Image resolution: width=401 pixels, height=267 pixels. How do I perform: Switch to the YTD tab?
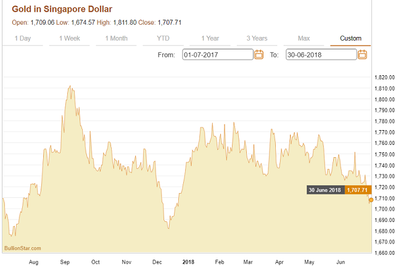(163, 38)
